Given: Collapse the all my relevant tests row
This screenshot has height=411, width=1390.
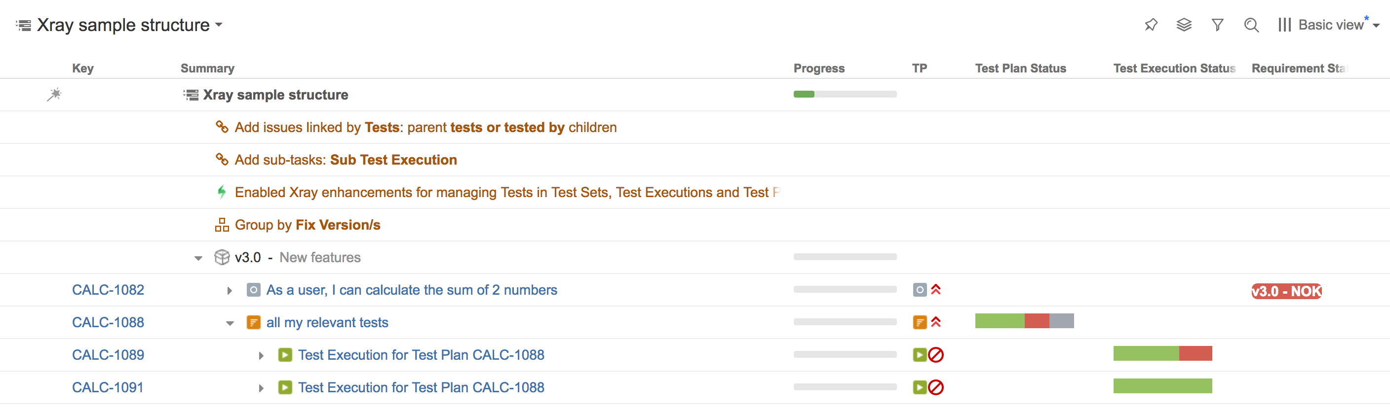Looking at the screenshot, I should (x=230, y=324).
